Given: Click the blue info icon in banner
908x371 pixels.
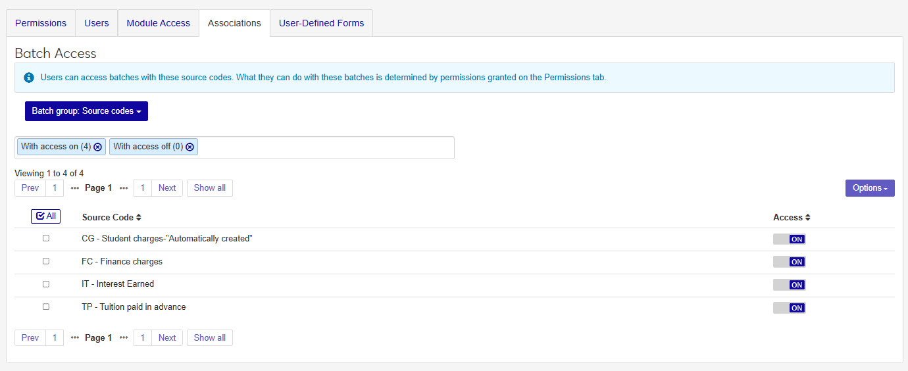Looking at the screenshot, I should tap(29, 78).
